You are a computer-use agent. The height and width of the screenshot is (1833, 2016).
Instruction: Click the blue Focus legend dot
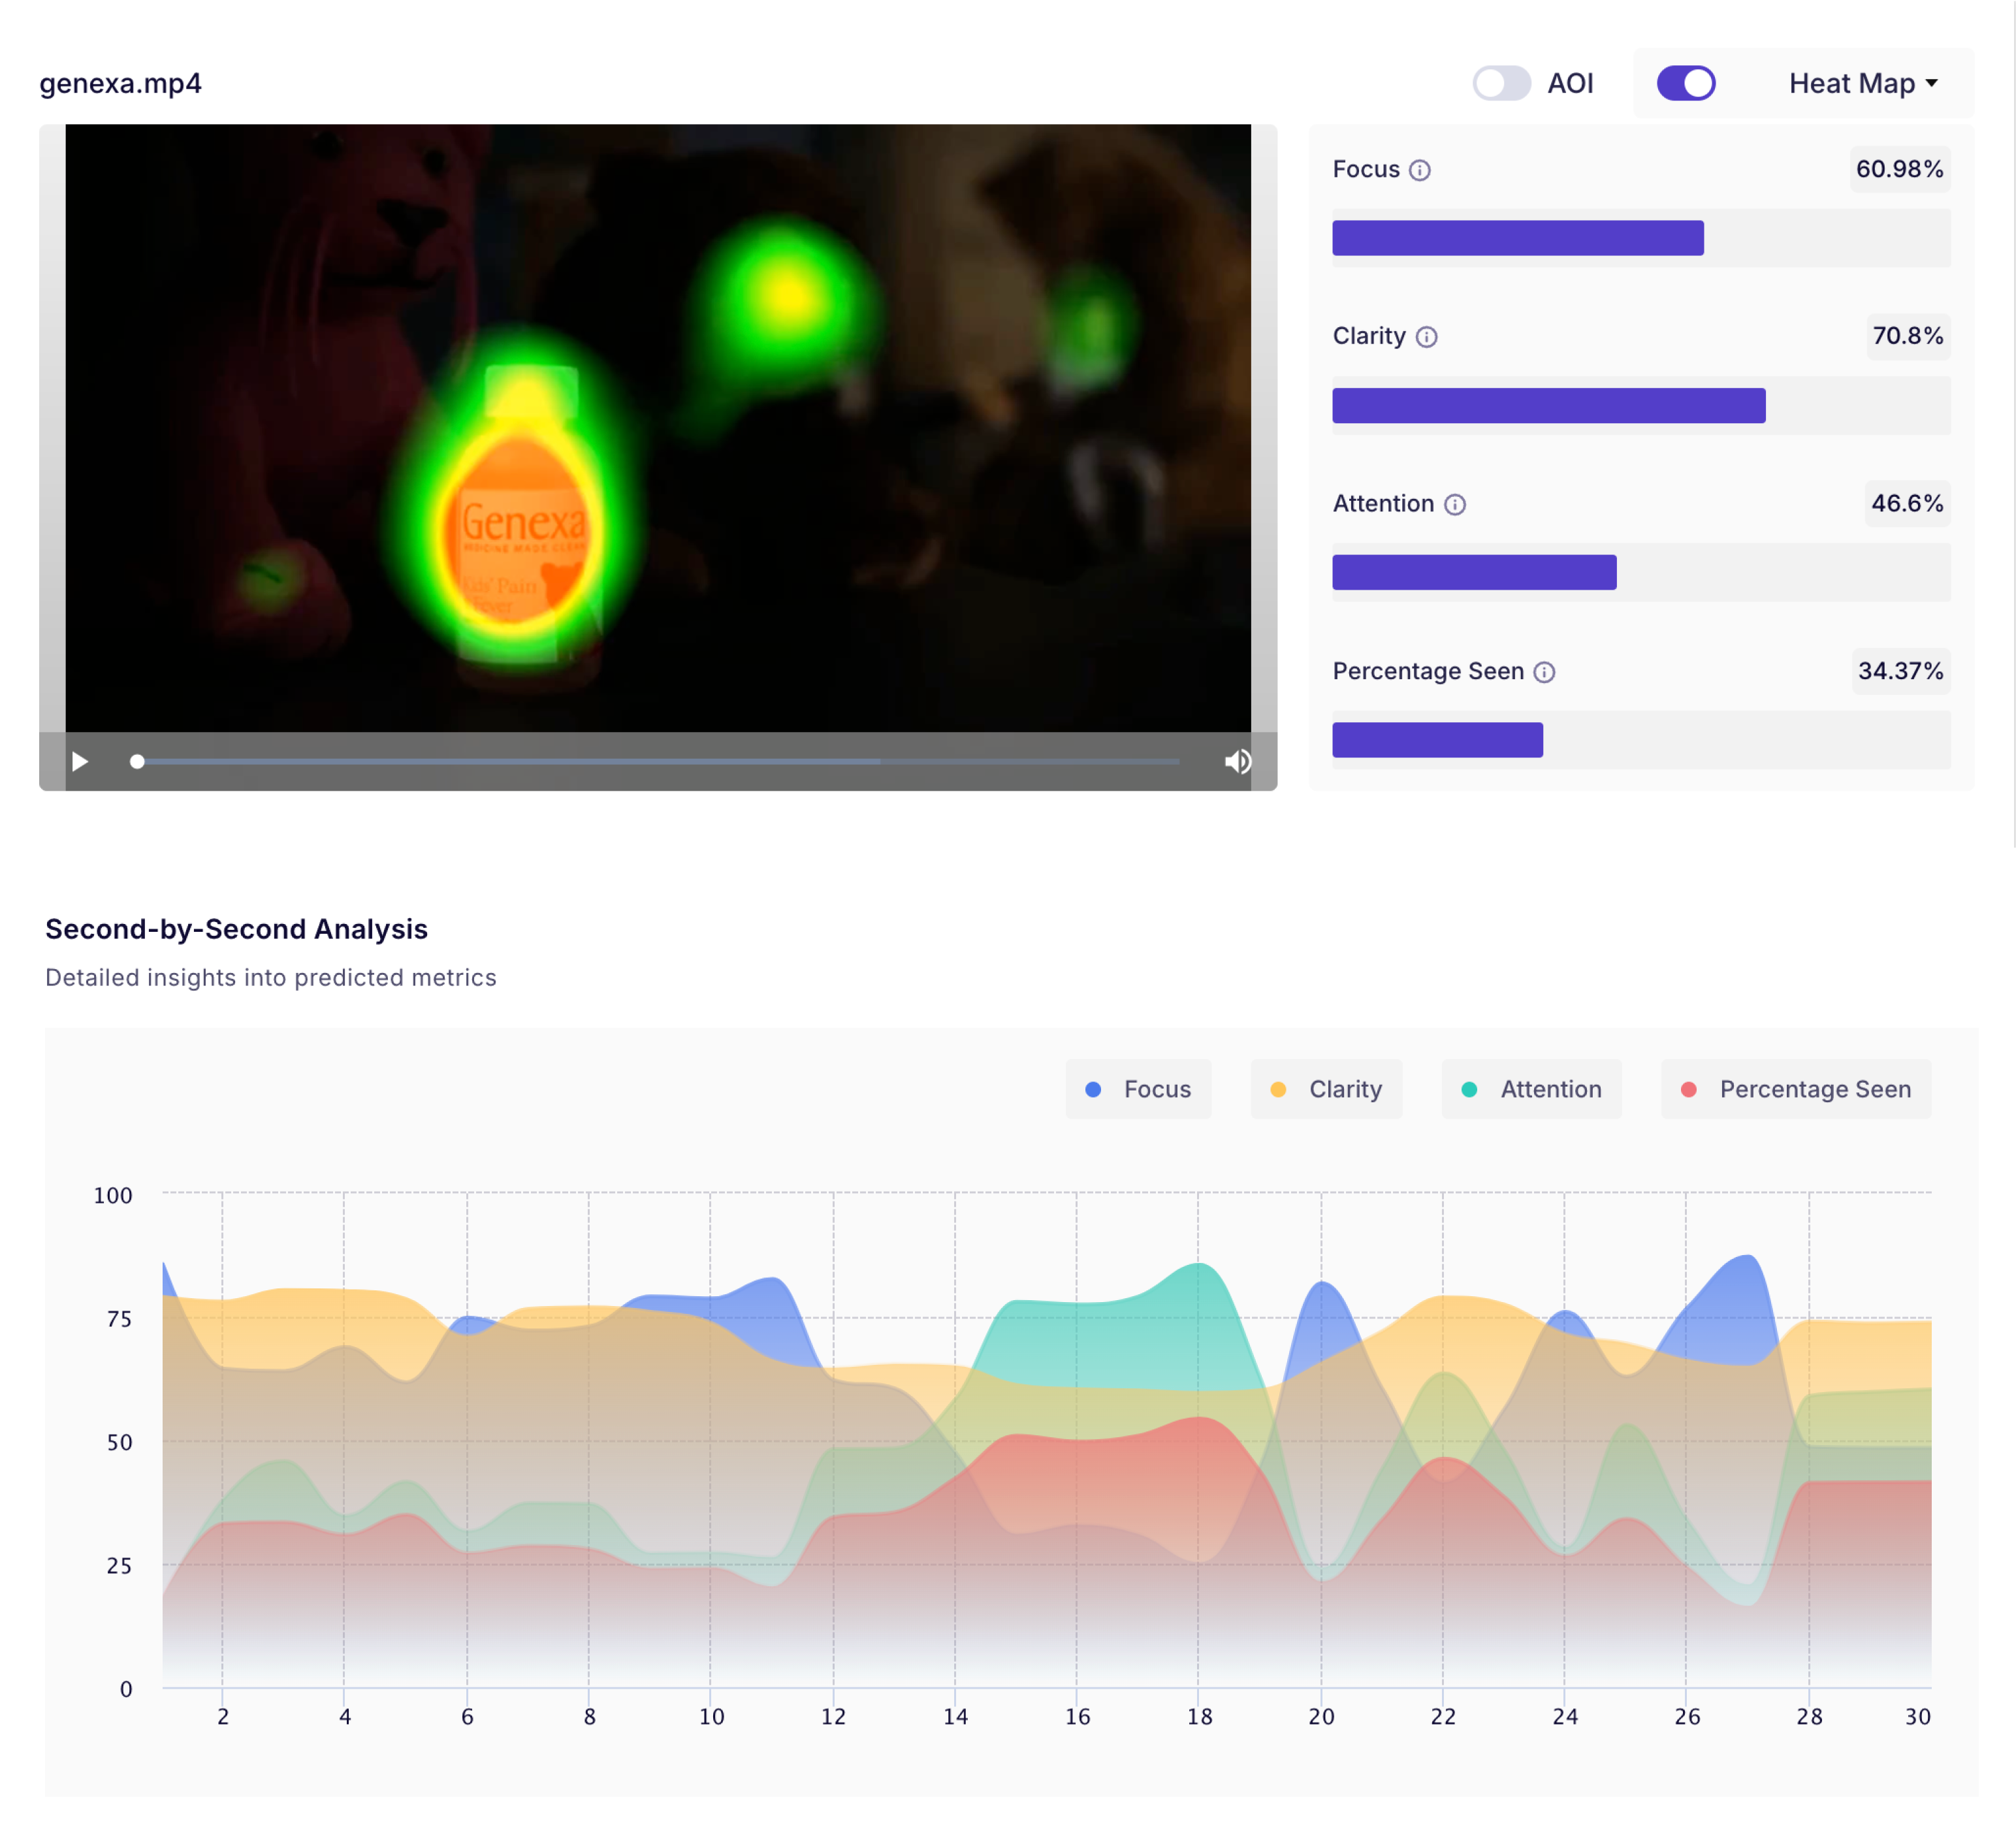tap(1093, 1089)
